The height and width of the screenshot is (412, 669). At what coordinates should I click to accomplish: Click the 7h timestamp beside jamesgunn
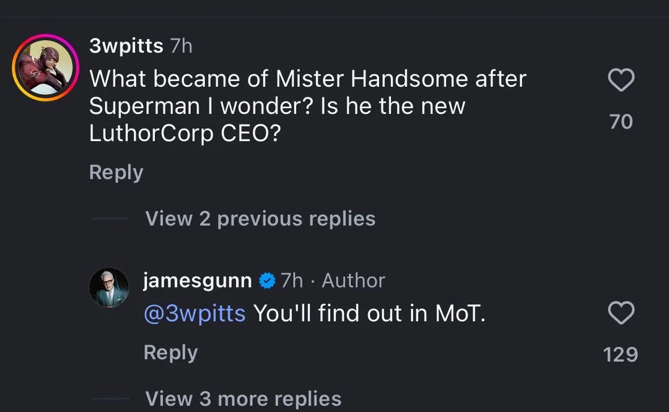coord(292,281)
